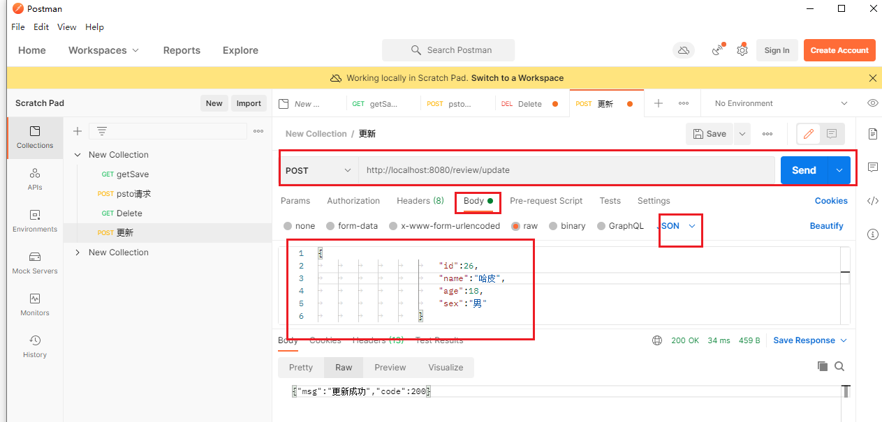Open the Monitors sidebar panel
This screenshot has height=422, width=882.
click(35, 304)
